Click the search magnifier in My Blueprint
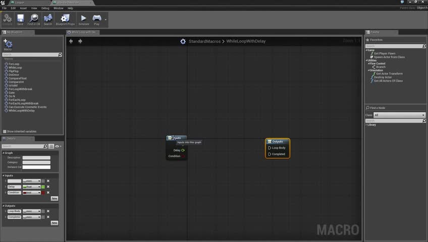This screenshot has height=242, width=428. point(60,55)
